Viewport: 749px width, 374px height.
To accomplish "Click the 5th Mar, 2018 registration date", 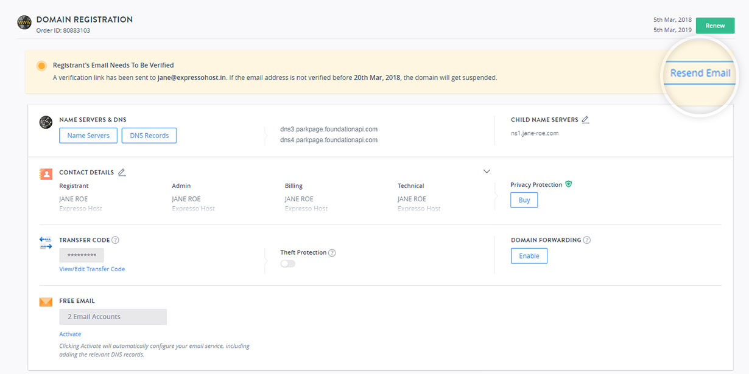I will [672, 20].
